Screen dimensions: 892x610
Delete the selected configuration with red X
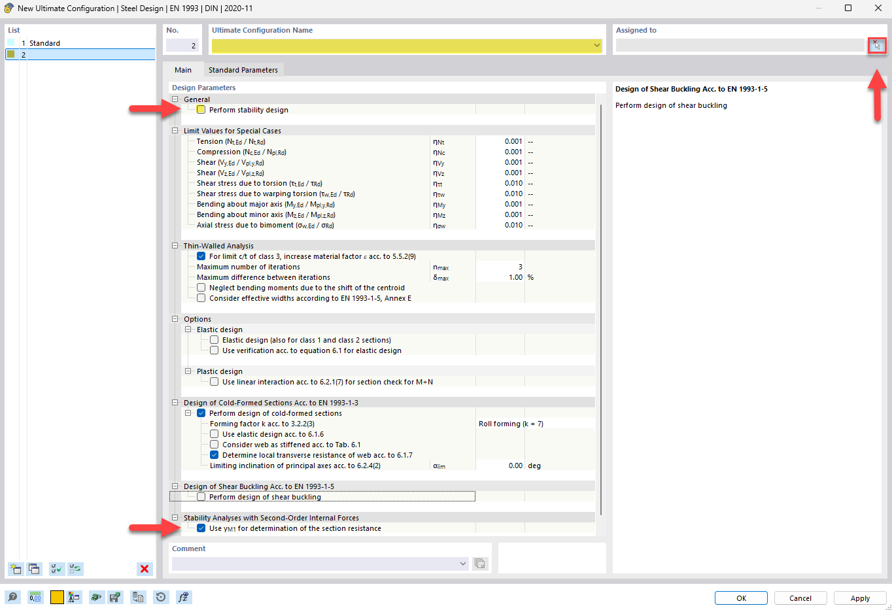(x=145, y=569)
